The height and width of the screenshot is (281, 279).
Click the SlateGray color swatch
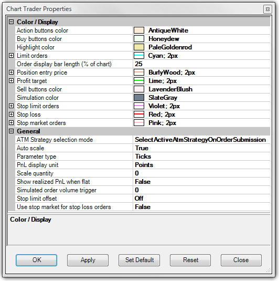139,98
